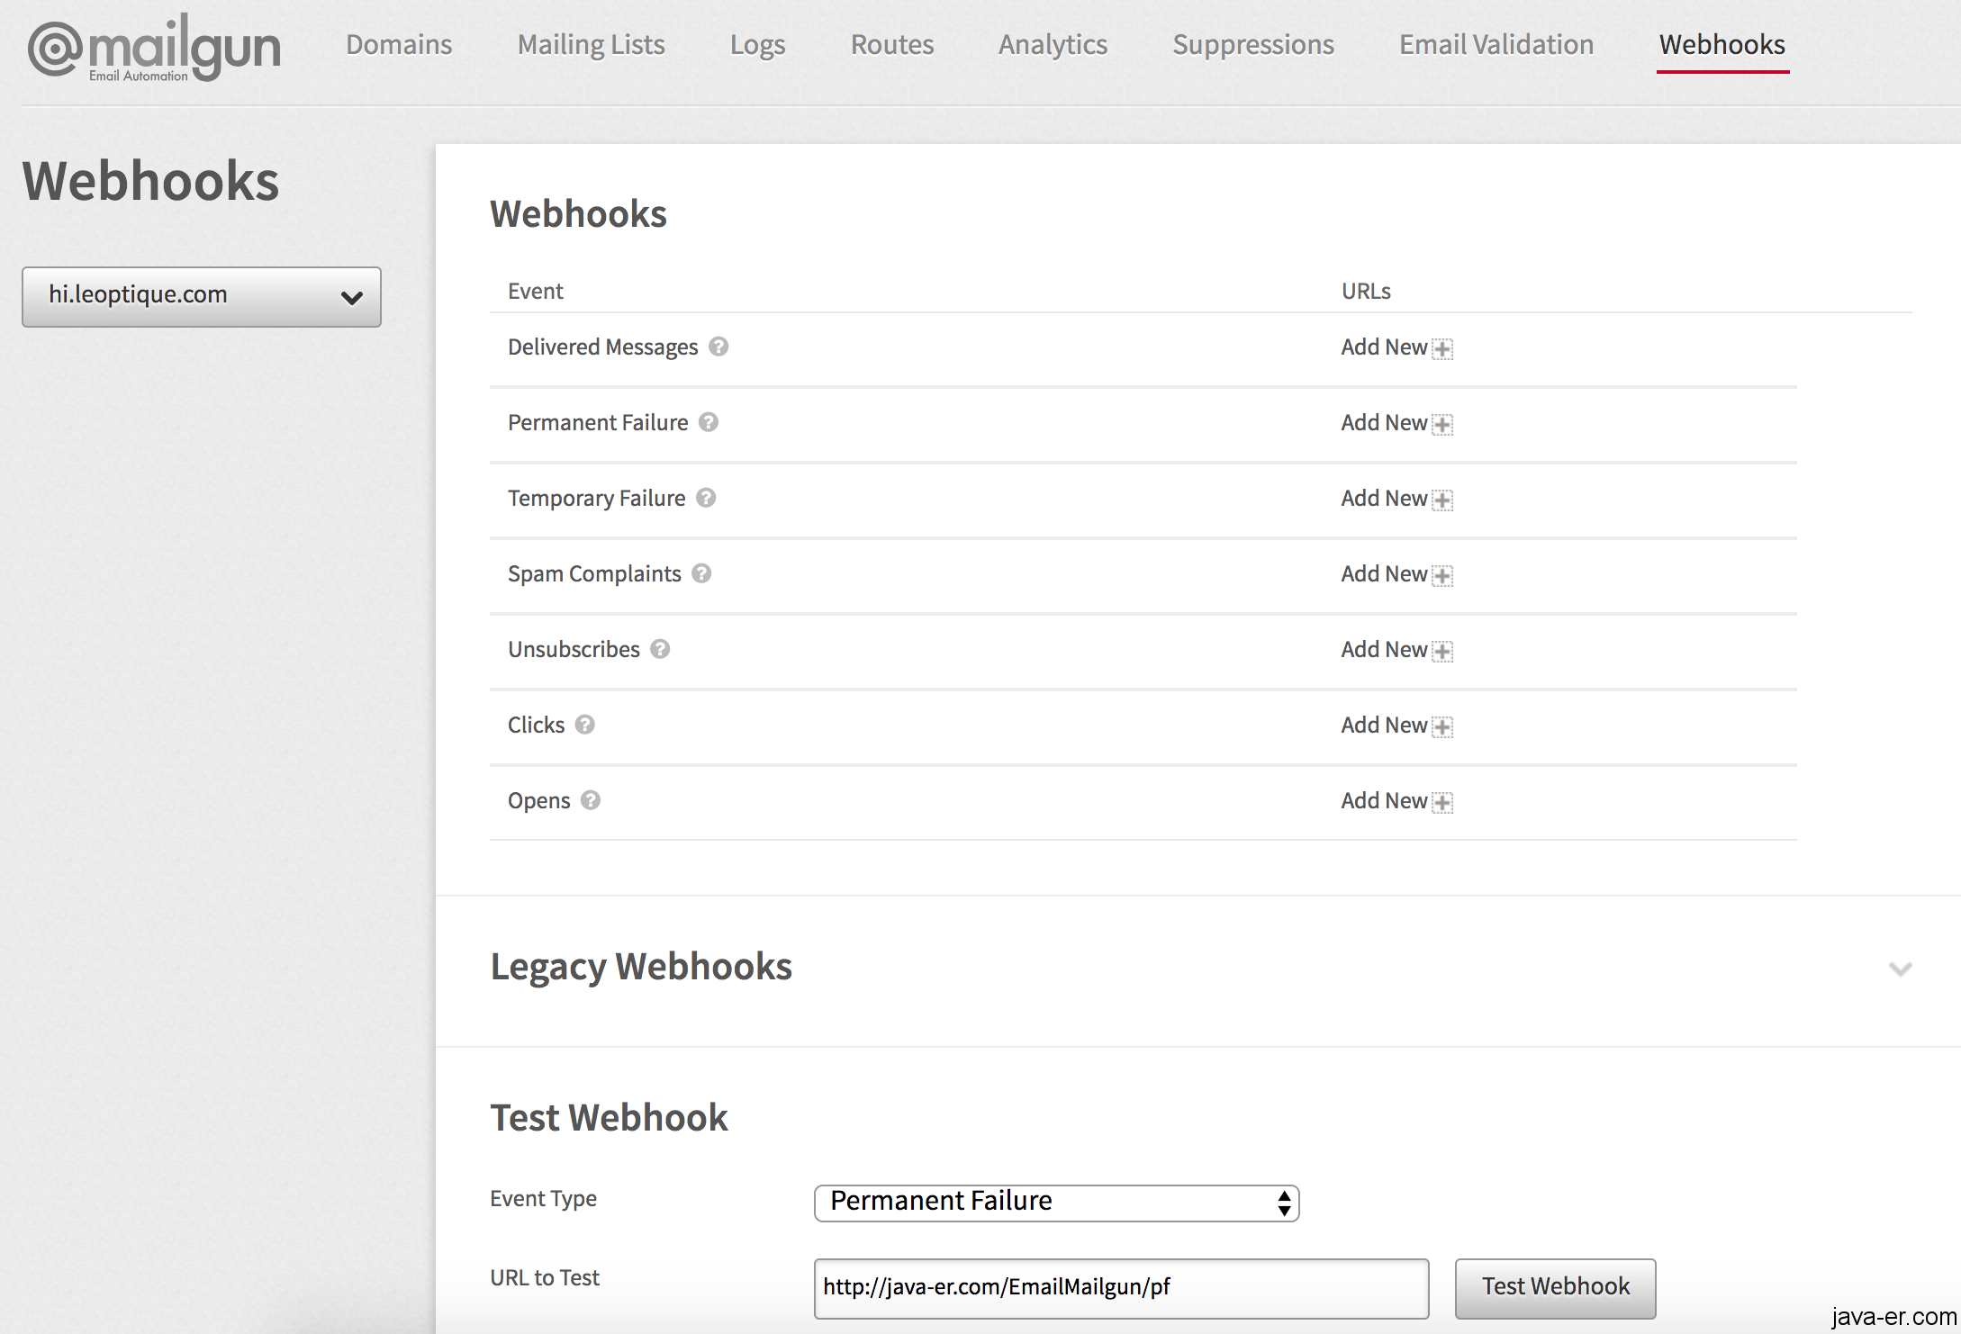1961x1334 pixels.
Task: Open the Logs tab
Action: click(757, 44)
